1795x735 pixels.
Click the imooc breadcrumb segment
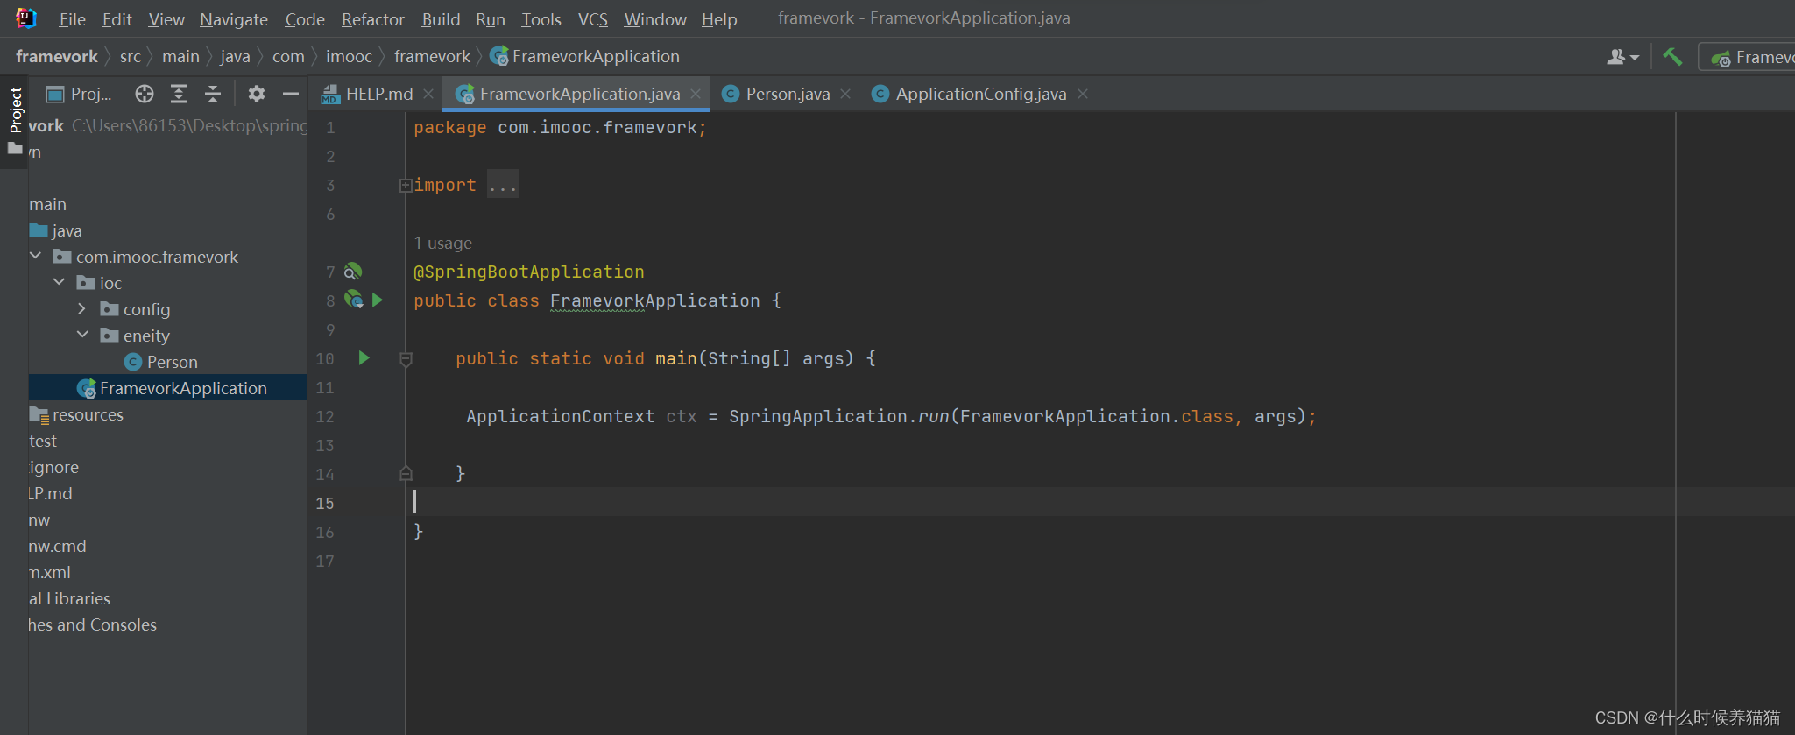[x=349, y=56]
